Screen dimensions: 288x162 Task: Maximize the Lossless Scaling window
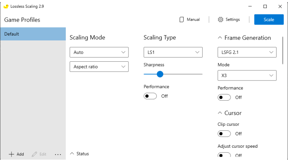[x=265, y=6]
